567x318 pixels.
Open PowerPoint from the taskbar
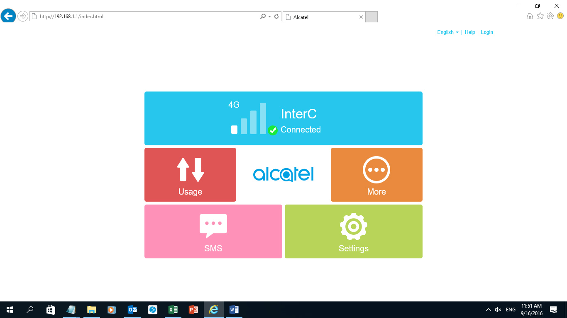(x=193, y=310)
